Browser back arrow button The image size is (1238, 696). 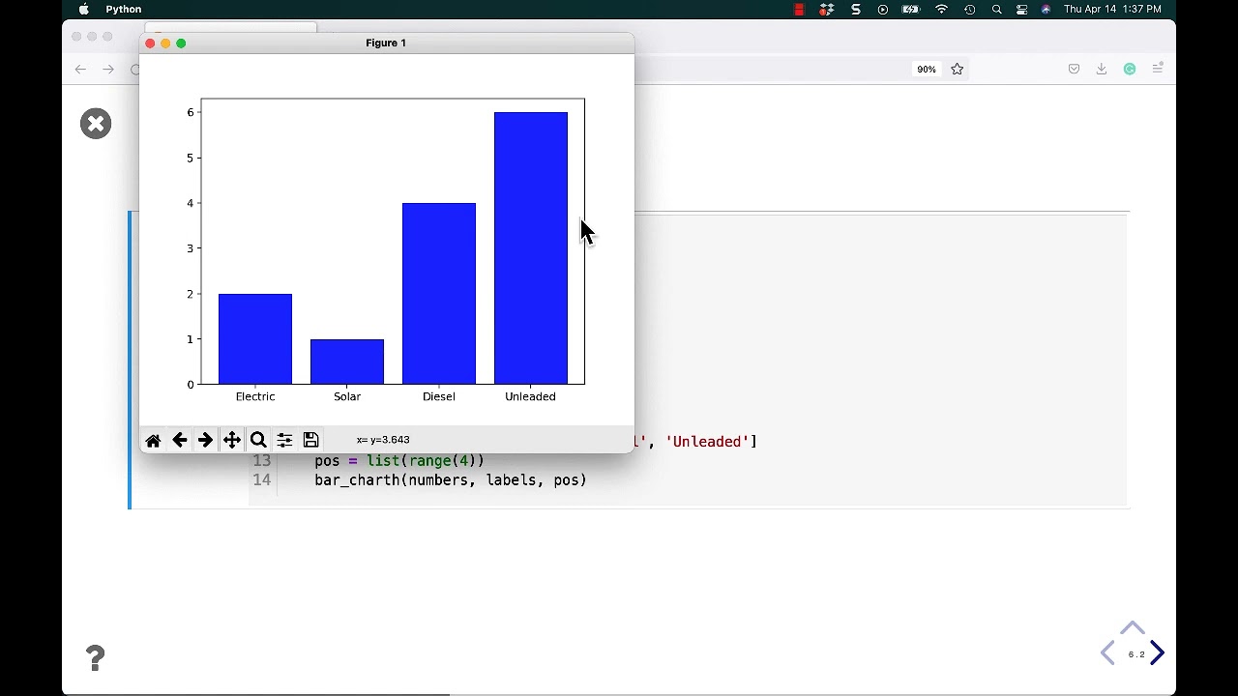[80, 69]
